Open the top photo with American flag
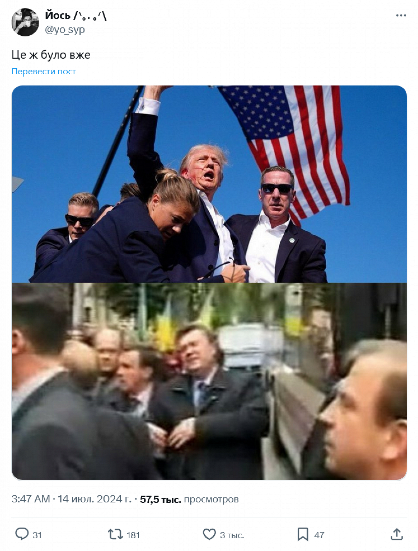This screenshot has height=551, width=418. click(209, 184)
